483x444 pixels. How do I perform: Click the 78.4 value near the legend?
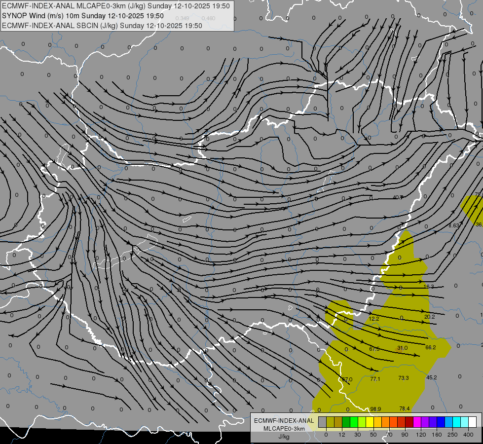[405, 408]
